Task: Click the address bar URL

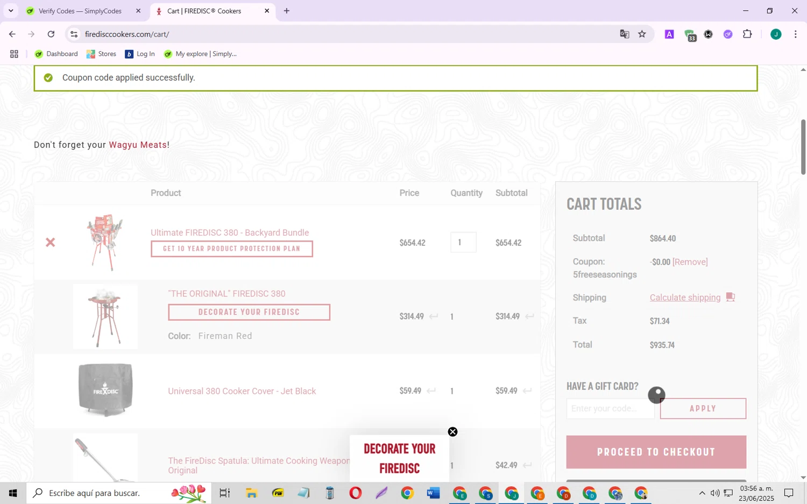Action: [127, 34]
